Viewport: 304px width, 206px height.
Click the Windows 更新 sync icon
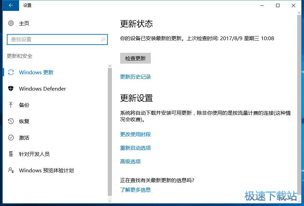pyautogui.click(x=11, y=72)
